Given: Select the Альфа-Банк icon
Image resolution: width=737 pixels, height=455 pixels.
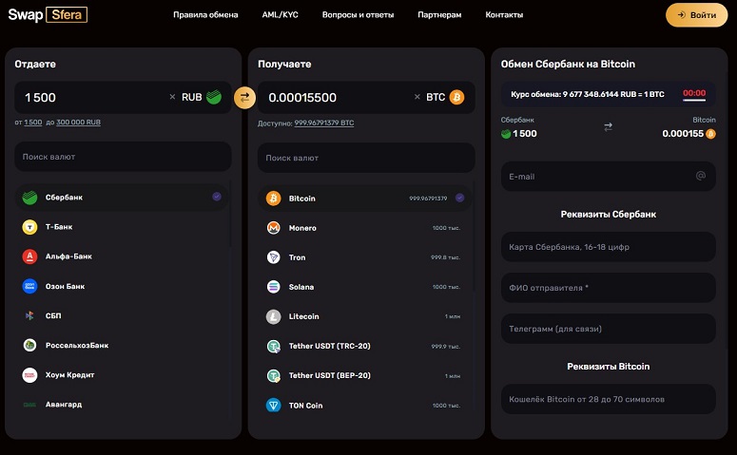Looking at the screenshot, I should coord(29,256).
